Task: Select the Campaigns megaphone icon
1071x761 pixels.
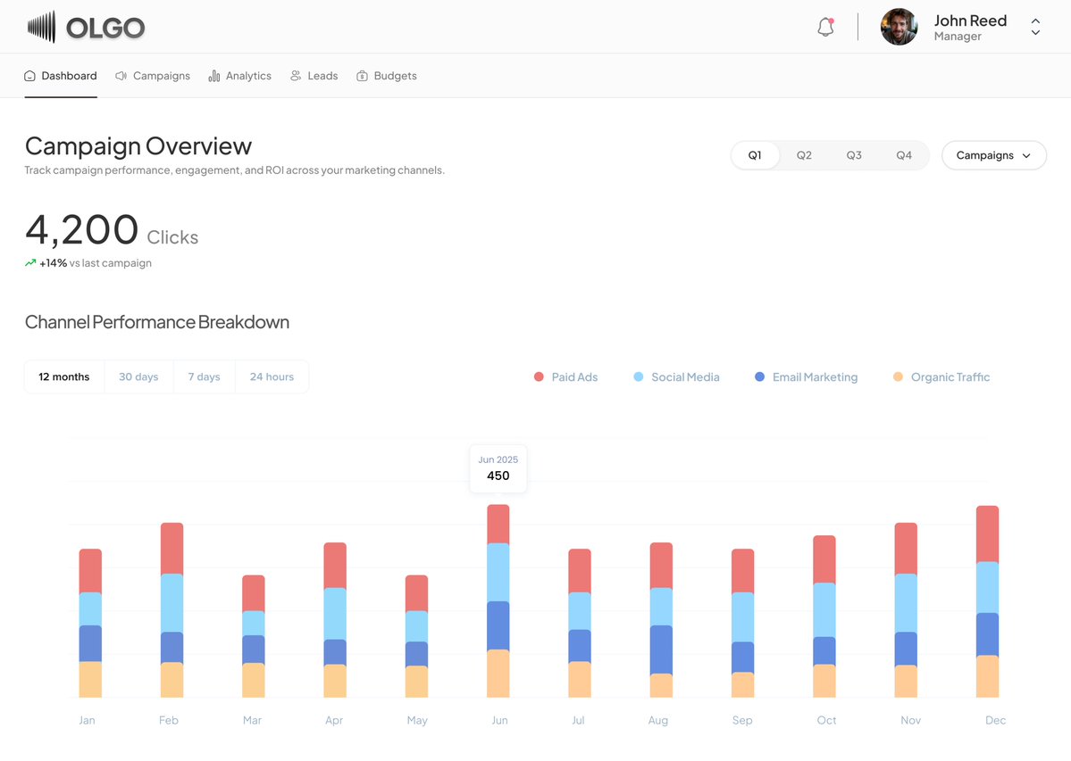Action: tap(121, 76)
